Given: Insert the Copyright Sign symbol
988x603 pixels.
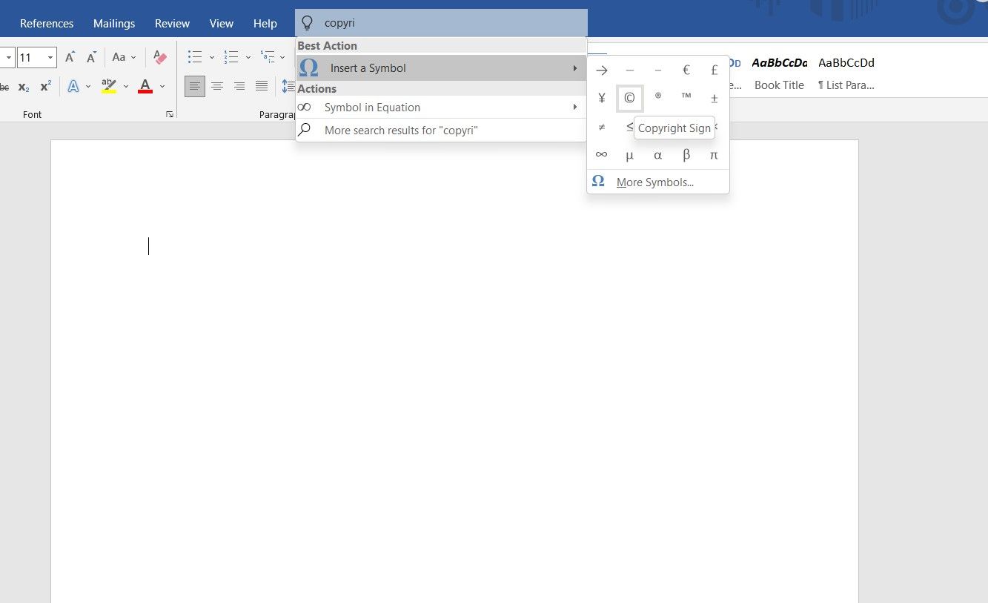Looking at the screenshot, I should click(x=629, y=98).
